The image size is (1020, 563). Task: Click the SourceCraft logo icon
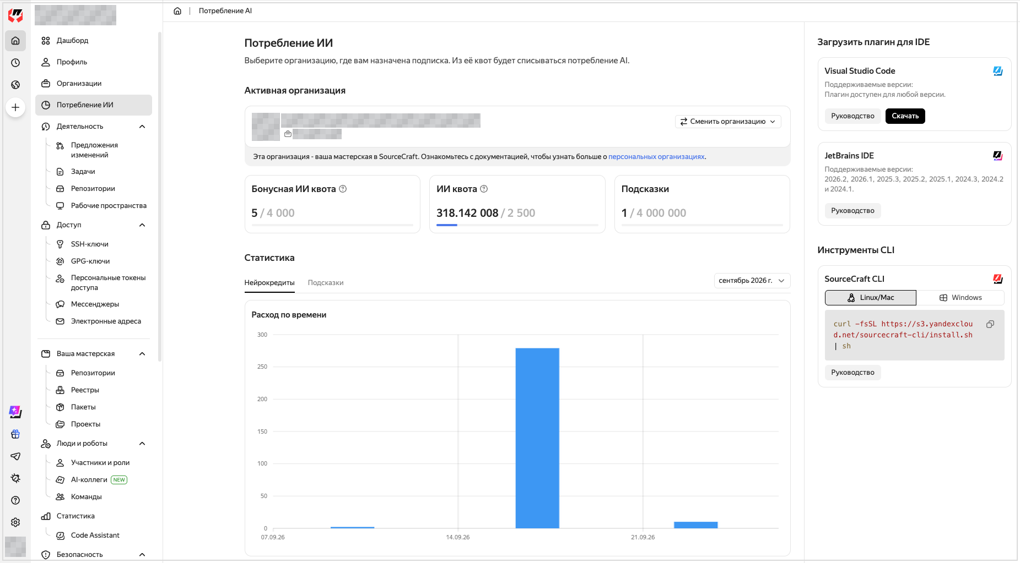(15, 15)
